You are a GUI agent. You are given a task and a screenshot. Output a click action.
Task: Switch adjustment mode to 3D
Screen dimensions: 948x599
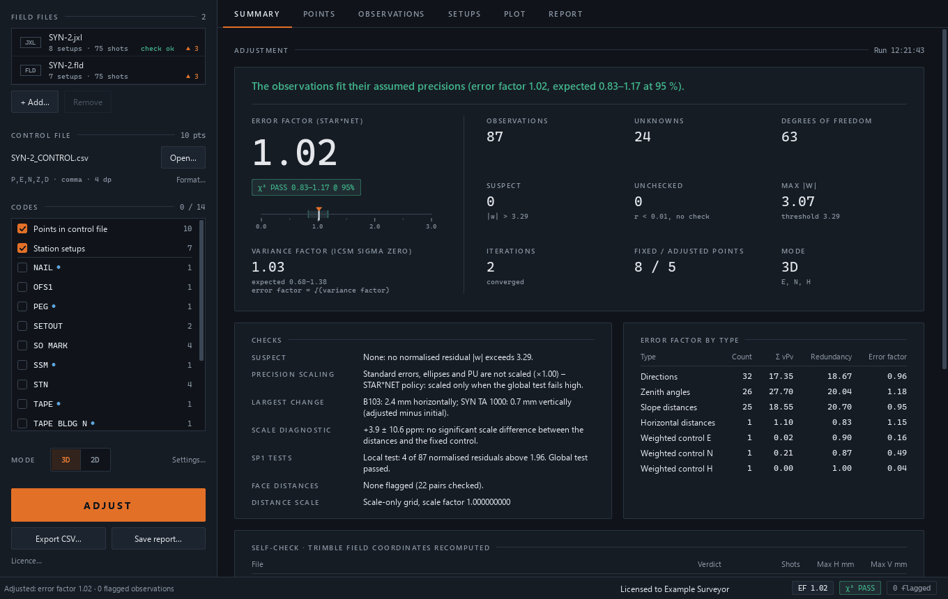point(66,460)
